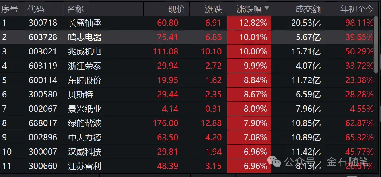Open the 贝斯特 stock entry
The image size is (381, 177).
(80, 94)
